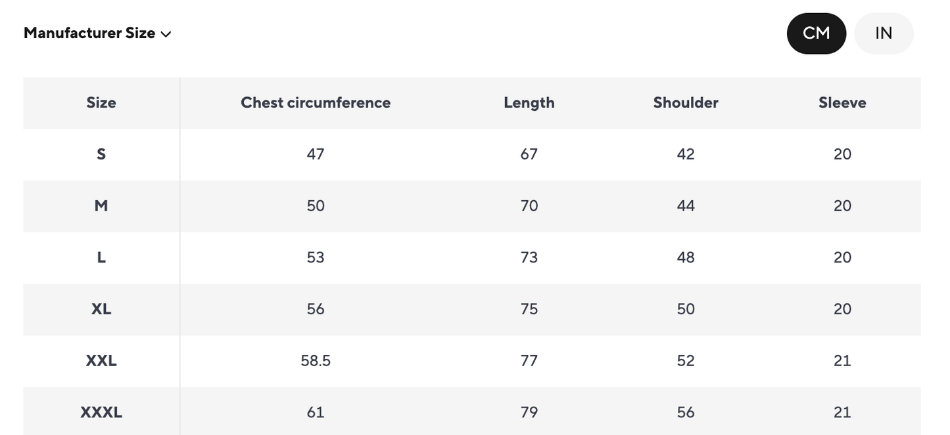Select the M size row label
This screenshot has height=435, width=950.
(101, 206)
